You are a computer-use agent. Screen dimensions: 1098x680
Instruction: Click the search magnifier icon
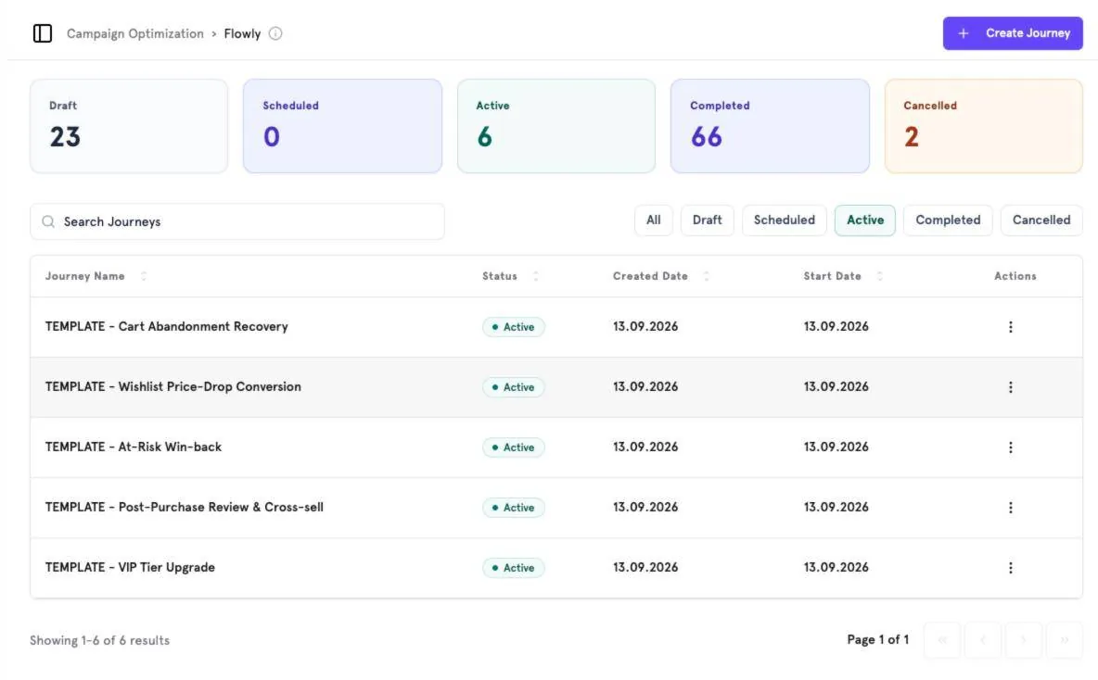[48, 221]
